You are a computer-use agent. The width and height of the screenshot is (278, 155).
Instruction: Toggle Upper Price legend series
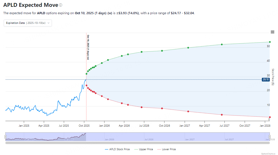coord(144,149)
